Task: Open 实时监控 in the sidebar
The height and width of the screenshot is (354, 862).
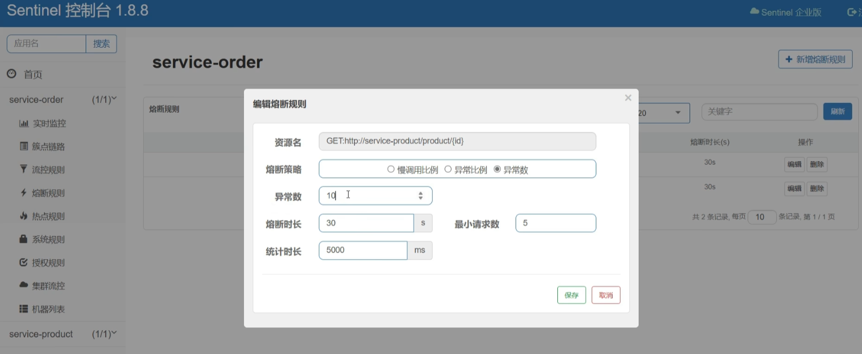Action: (49, 123)
